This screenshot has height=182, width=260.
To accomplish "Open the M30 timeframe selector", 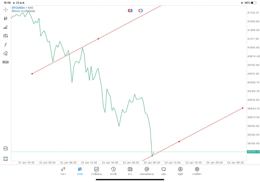I will 6,62.
